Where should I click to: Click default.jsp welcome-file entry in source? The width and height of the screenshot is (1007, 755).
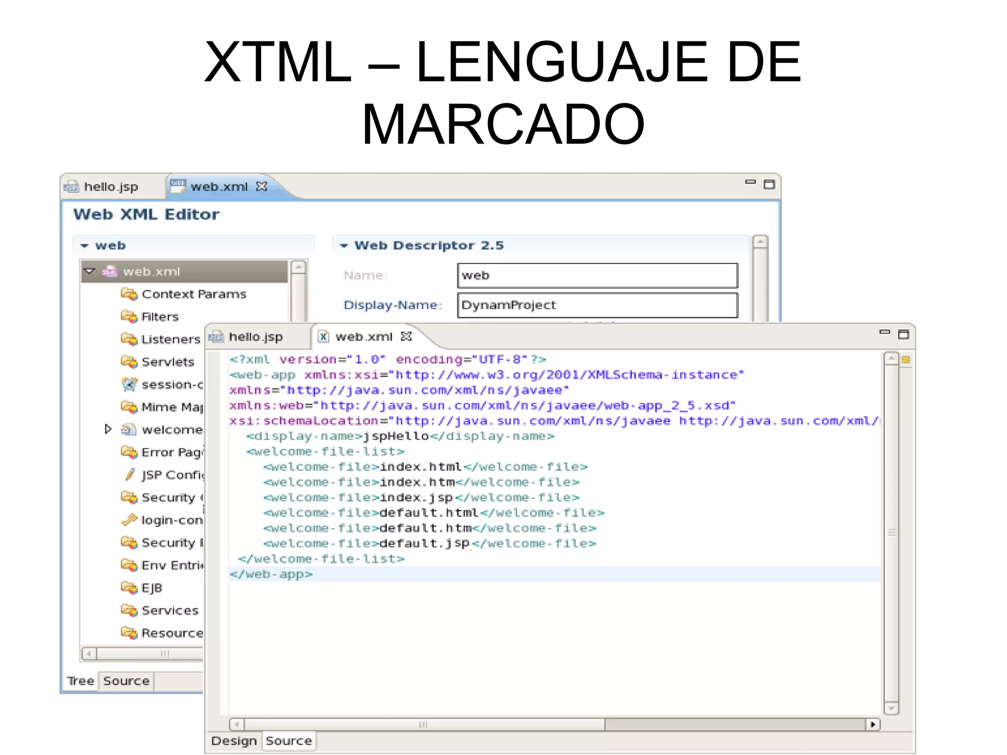[430, 544]
